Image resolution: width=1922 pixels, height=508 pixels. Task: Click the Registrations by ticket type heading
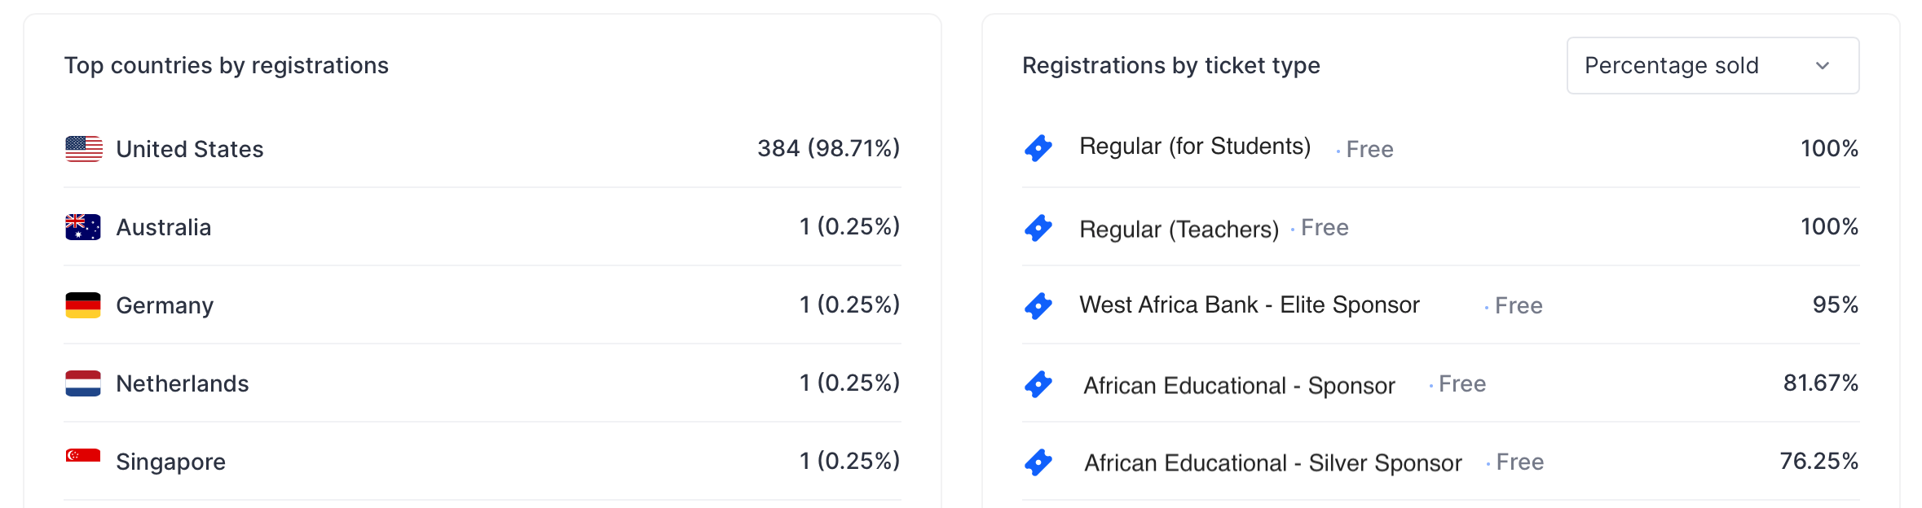(x=1171, y=65)
